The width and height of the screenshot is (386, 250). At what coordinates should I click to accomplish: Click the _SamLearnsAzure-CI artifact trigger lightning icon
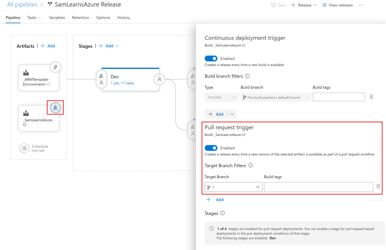pyautogui.click(x=55, y=108)
